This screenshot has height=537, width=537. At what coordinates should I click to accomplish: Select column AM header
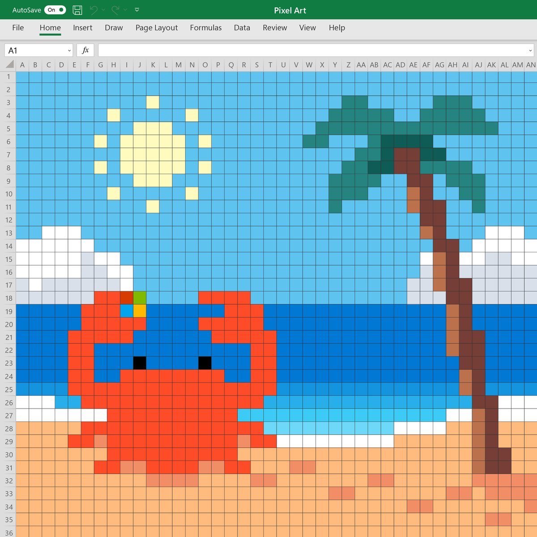pyautogui.click(x=518, y=65)
